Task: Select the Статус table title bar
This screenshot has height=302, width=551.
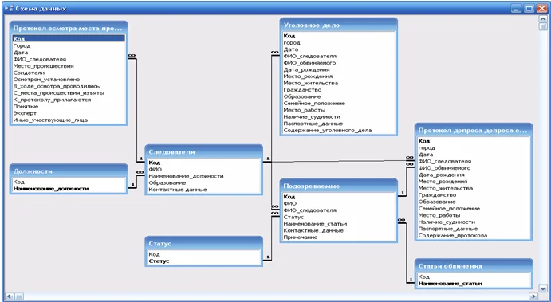Action: (x=204, y=244)
